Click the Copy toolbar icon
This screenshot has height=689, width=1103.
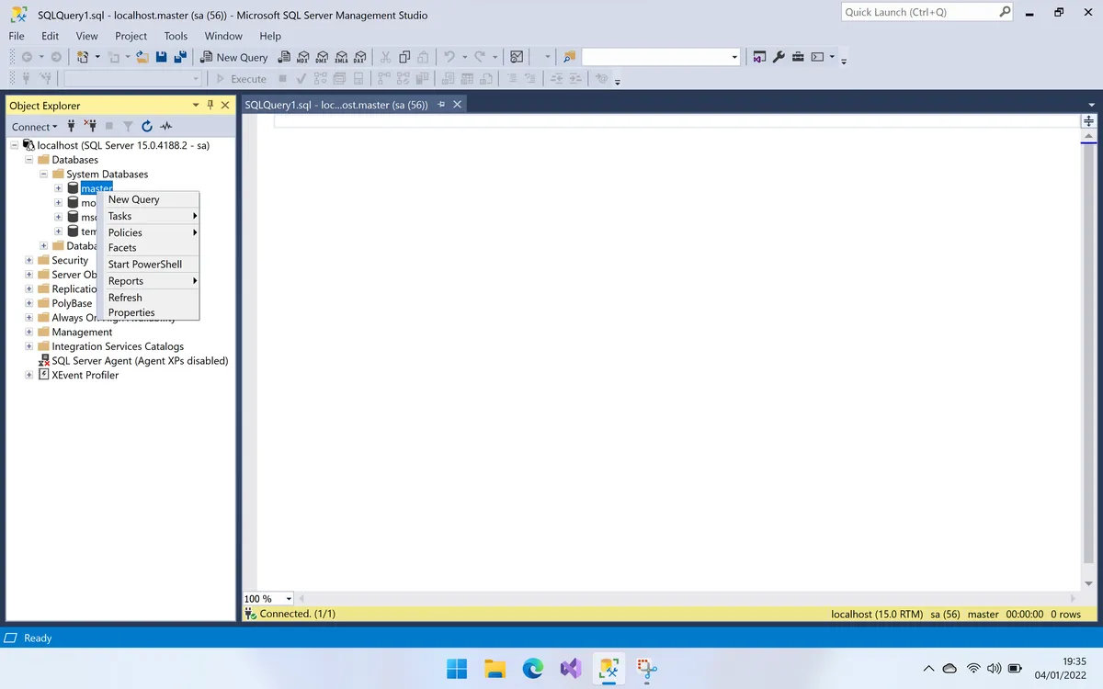404,57
